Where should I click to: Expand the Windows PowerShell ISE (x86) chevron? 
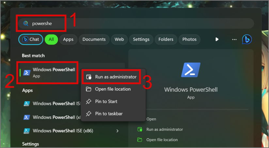click(x=118, y=131)
